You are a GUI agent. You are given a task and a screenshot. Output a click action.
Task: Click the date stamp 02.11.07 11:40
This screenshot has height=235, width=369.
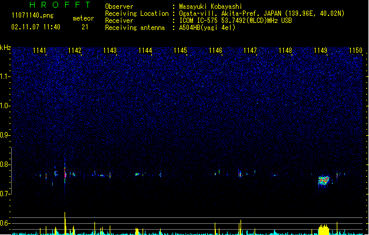pyautogui.click(x=36, y=27)
